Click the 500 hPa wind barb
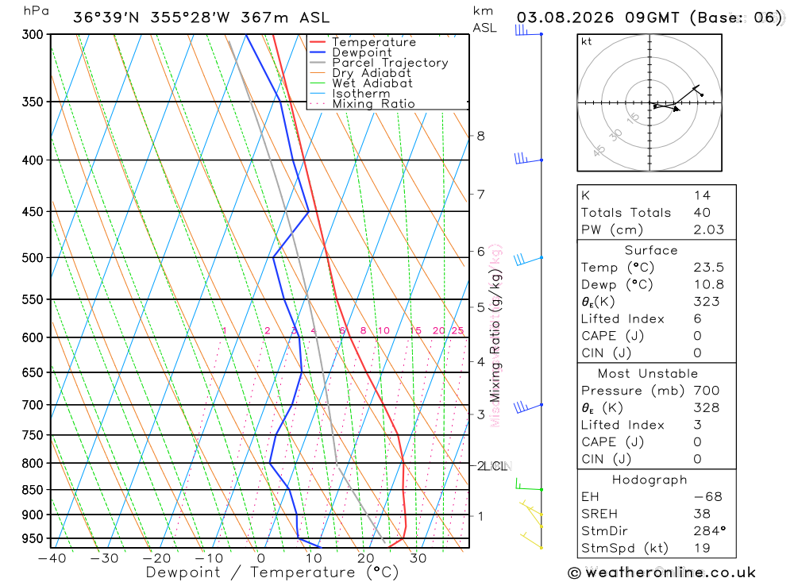The height and width of the screenshot is (582, 794). pyautogui.click(x=528, y=260)
